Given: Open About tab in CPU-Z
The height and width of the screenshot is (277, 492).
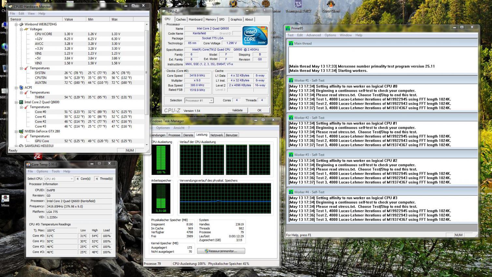Looking at the screenshot, I should [249, 20].
